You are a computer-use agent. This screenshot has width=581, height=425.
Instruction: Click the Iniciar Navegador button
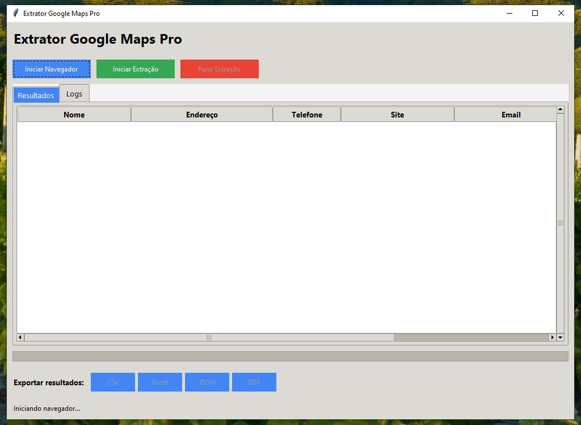tap(52, 69)
